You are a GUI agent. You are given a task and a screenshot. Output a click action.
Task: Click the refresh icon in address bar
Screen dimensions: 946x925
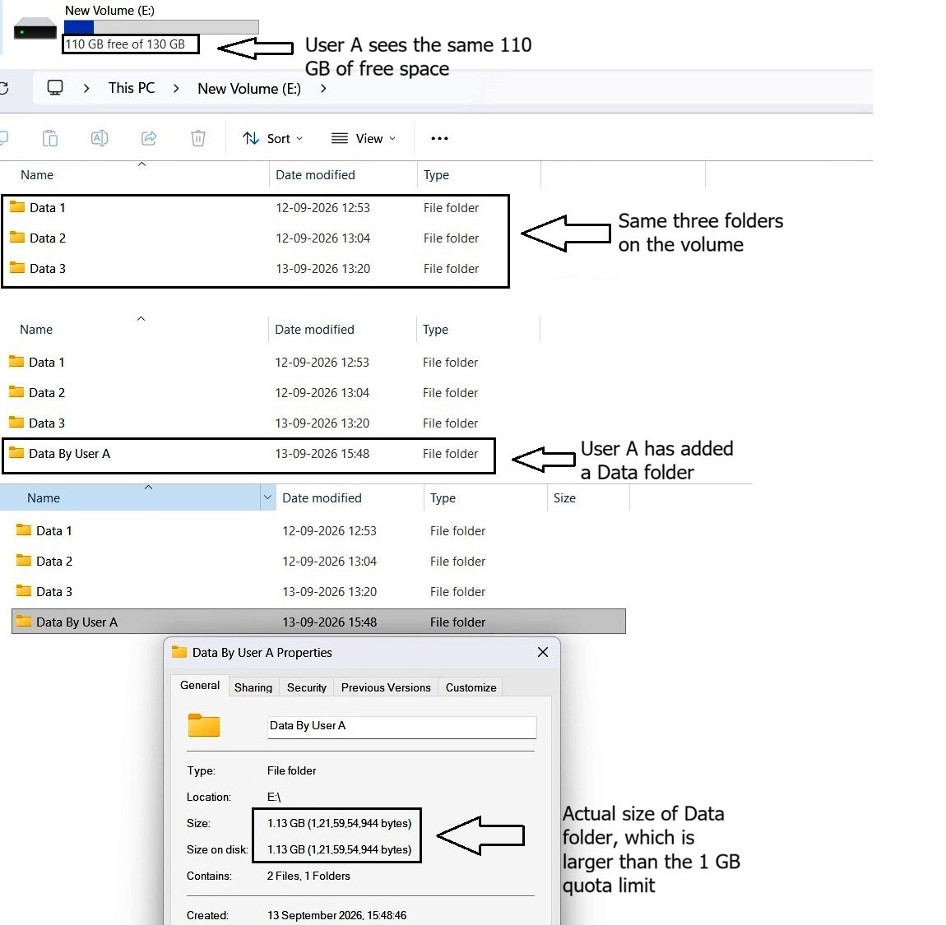pos(3,89)
